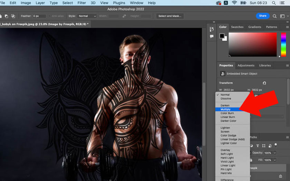Click the Select and Mask button
Image resolution: width=290 pixels, height=181 pixels.
click(169, 16)
